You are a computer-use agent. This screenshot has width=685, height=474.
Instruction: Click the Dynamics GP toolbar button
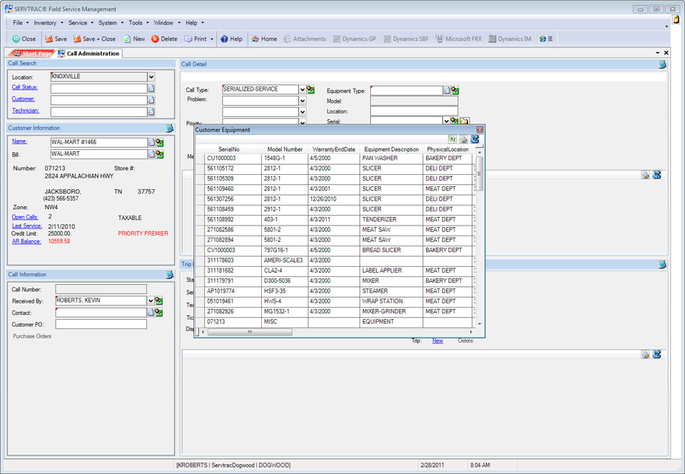pos(355,39)
